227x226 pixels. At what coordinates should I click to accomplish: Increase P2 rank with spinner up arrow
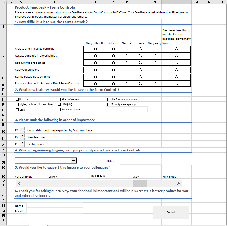coord(22,136)
